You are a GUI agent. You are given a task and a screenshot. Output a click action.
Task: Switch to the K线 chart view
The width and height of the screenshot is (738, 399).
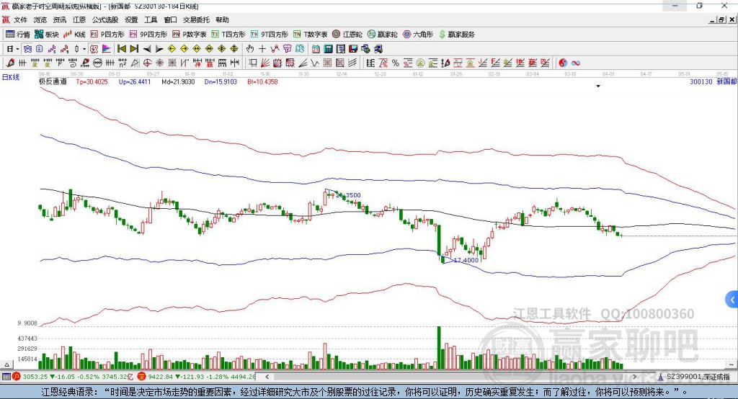[x=74, y=35]
